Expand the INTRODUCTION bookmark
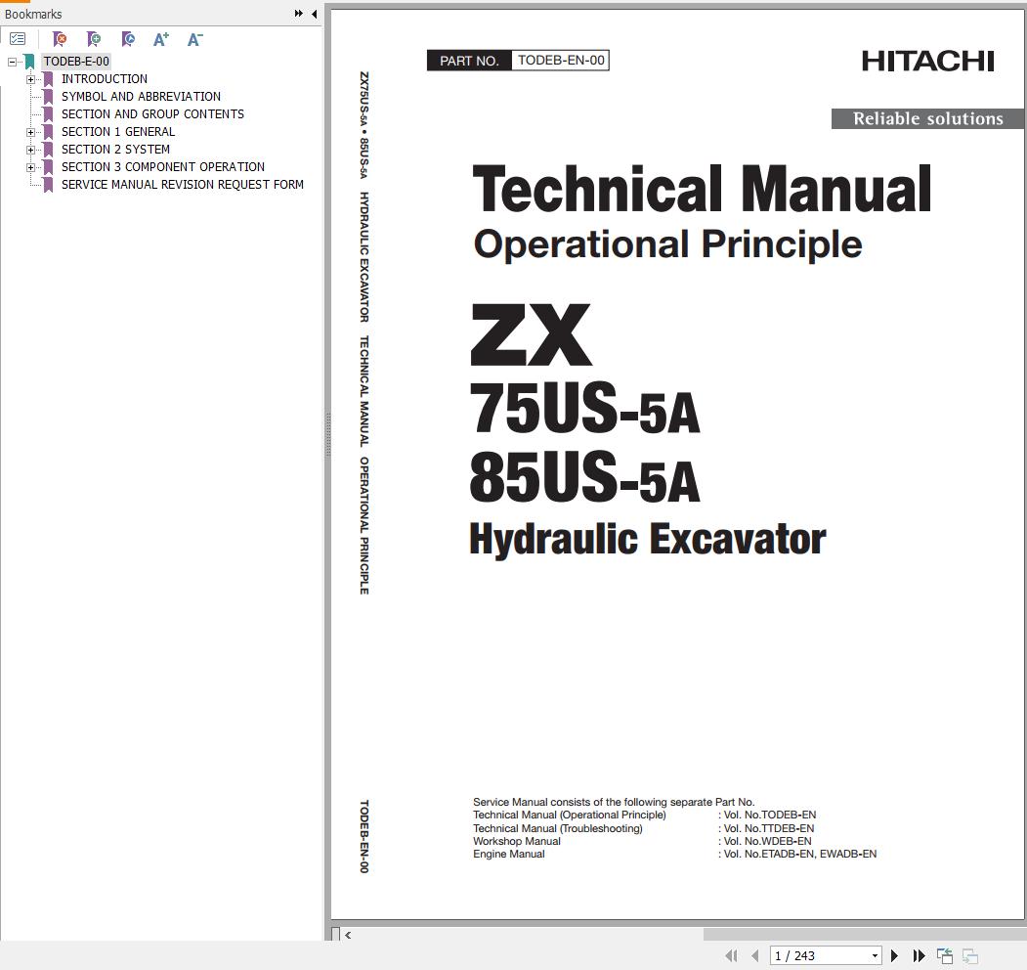The image size is (1027, 970). point(30,78)
